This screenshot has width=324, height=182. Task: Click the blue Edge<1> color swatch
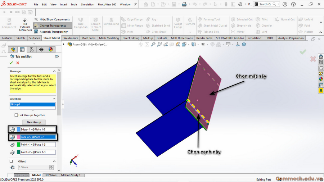pos(18,129)
